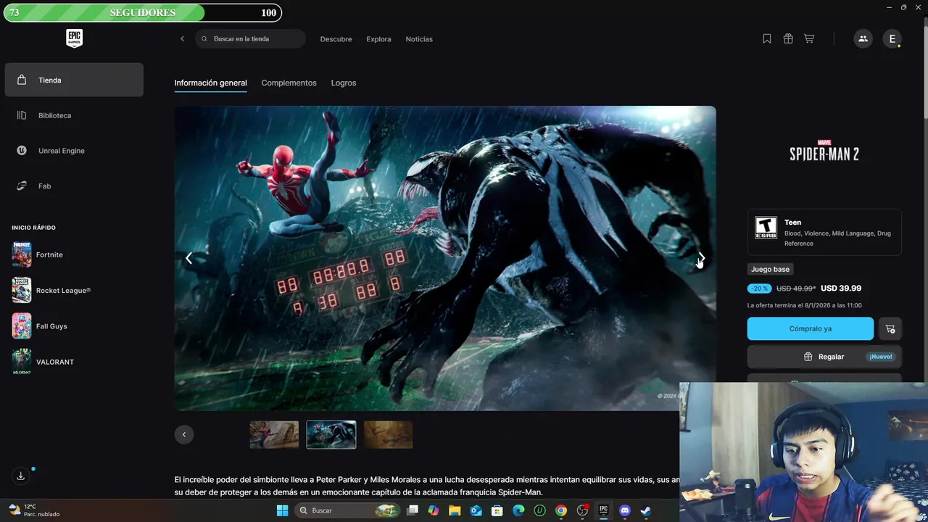Click Cómpralo ya button

point(811,328)
